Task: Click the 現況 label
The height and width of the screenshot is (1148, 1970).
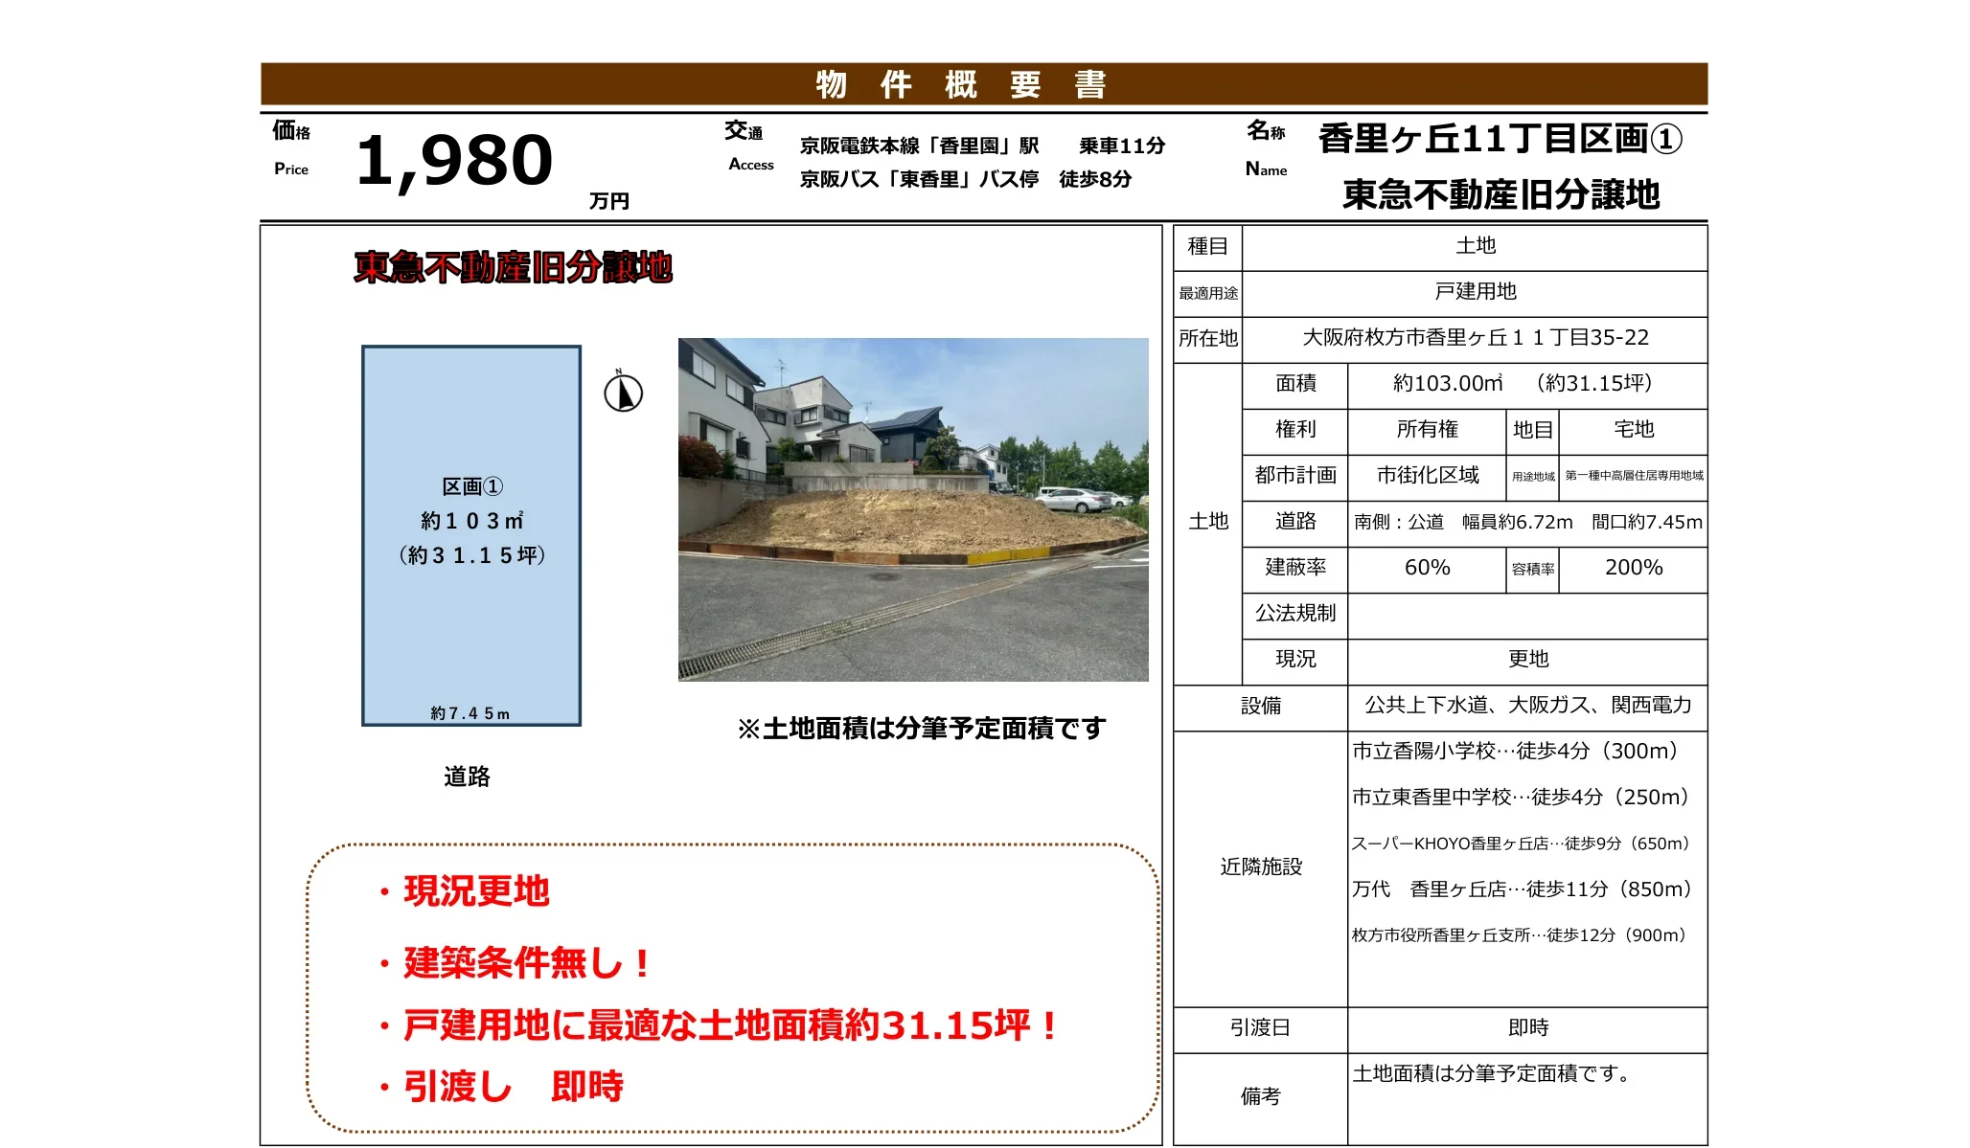Action: point(1295,659)
